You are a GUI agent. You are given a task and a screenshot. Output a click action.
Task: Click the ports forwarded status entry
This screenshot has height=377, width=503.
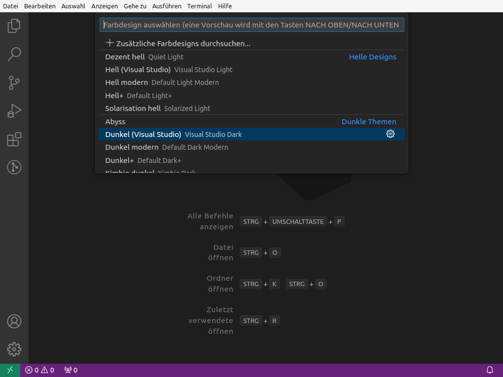(x=71, y=370)
